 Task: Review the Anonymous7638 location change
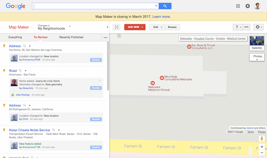(x=96, y=60)
